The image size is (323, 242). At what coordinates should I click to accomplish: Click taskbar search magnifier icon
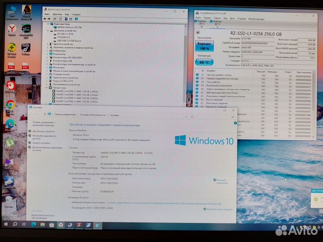coord(15,224)
